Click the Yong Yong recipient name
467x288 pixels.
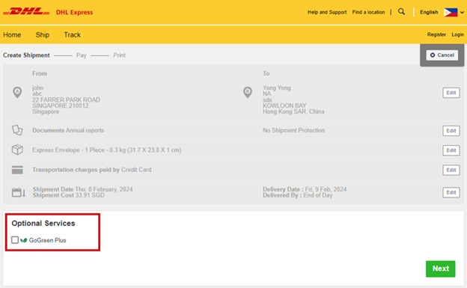(x=277, y=88)
